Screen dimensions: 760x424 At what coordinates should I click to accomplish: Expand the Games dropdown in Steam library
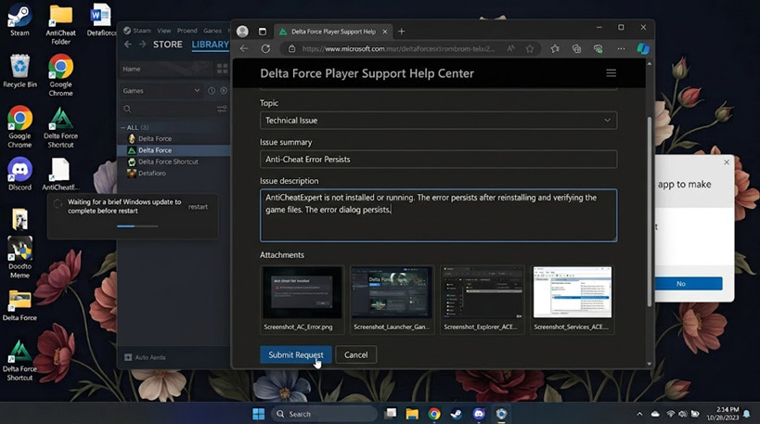pyautogui.click(x=161, y=91)
